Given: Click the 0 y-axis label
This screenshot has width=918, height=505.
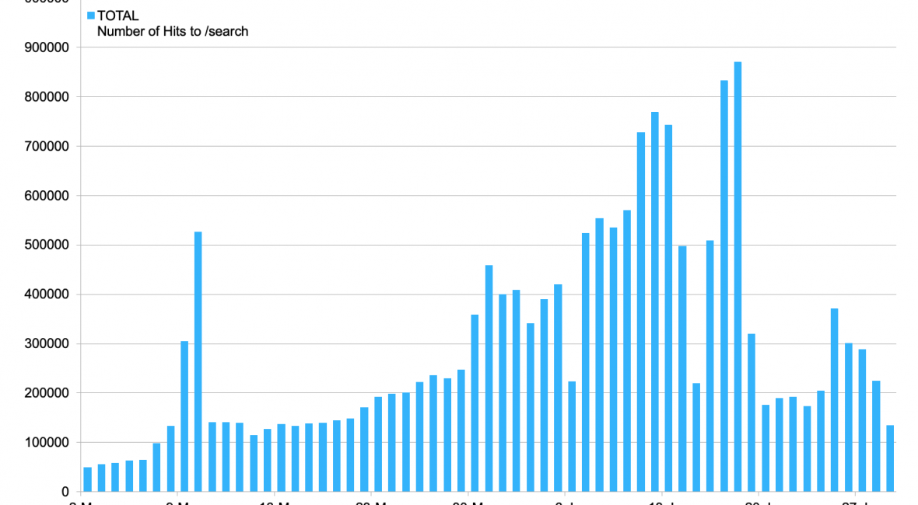Looking at the screenshot, I should tap(66, 492).
